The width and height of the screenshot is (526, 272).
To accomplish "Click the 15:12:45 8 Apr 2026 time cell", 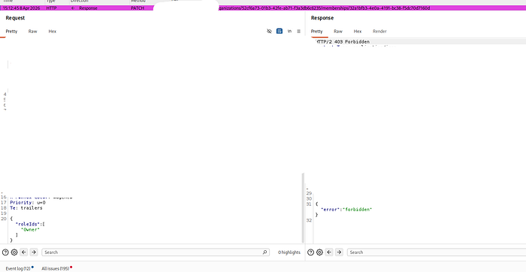I will pyautogui.click(x=21, y=8).
